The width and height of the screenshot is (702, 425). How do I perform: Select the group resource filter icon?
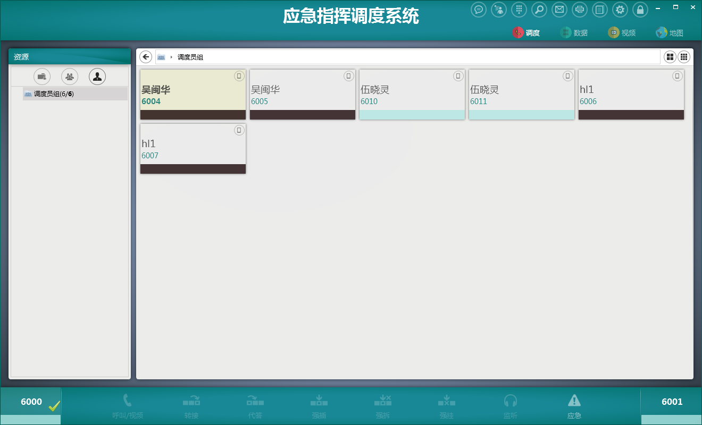pos(70,76)
